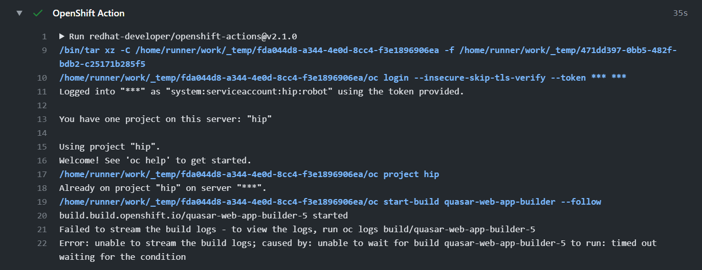Select log line number 15
The width and height of the screenshot is (702, 270).
(42, 147)
